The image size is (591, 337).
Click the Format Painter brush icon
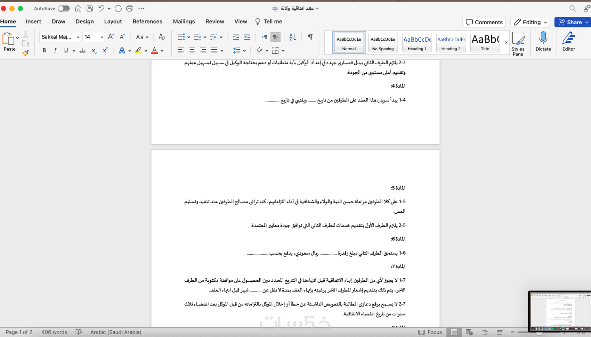tap(26, 53)
